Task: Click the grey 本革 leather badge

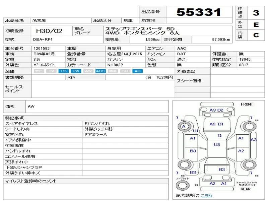Action: pos(113,71)
